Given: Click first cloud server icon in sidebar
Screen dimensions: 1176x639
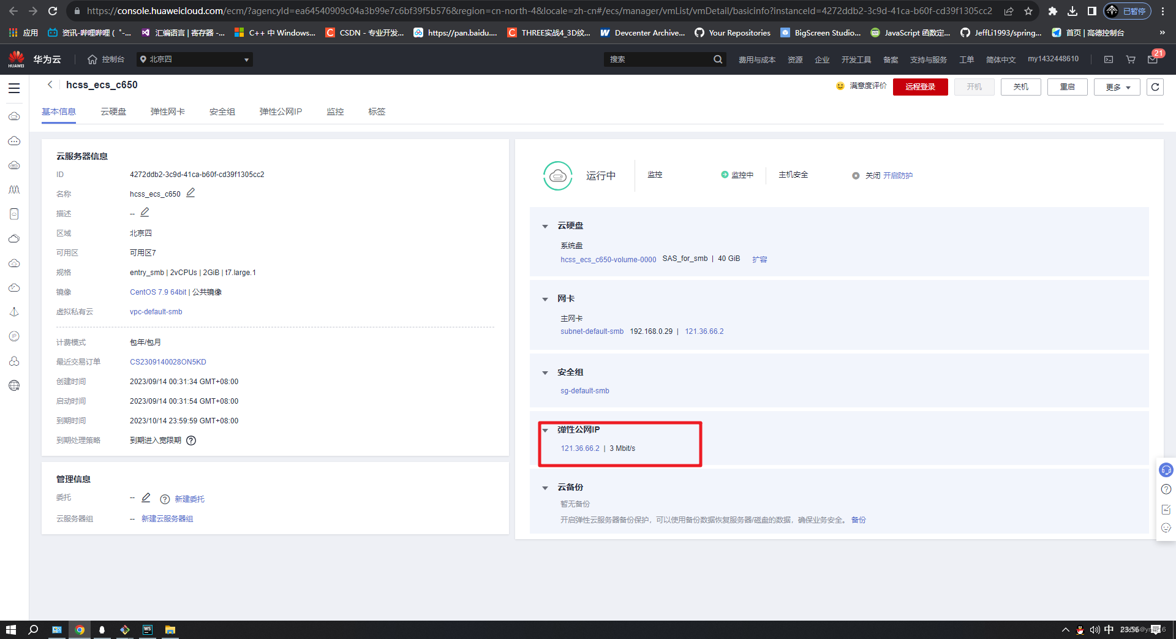Looking at the screenshot, I should (x=14, y=116).
